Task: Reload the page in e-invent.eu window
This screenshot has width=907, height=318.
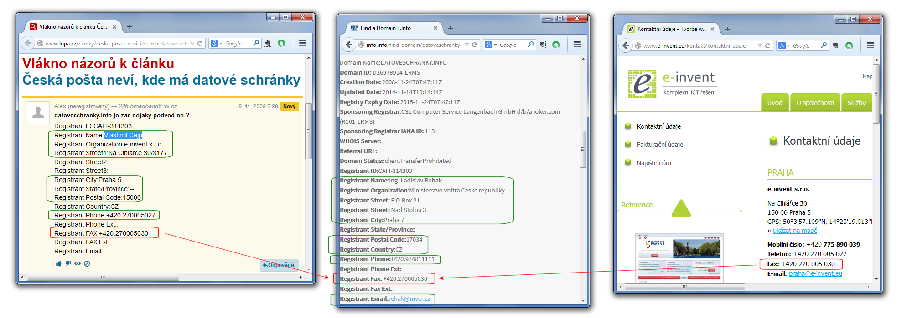Action: click(x=767, y=45)
